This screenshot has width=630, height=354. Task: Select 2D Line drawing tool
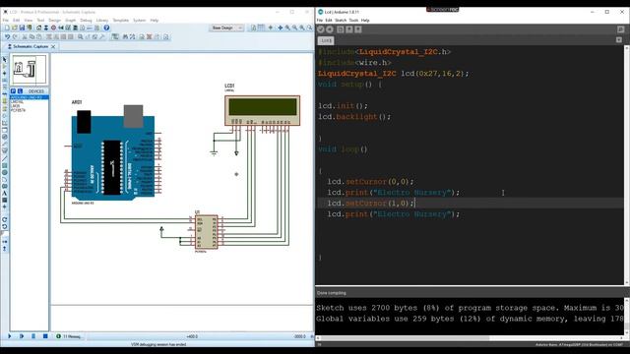click(x=4, y=158)
